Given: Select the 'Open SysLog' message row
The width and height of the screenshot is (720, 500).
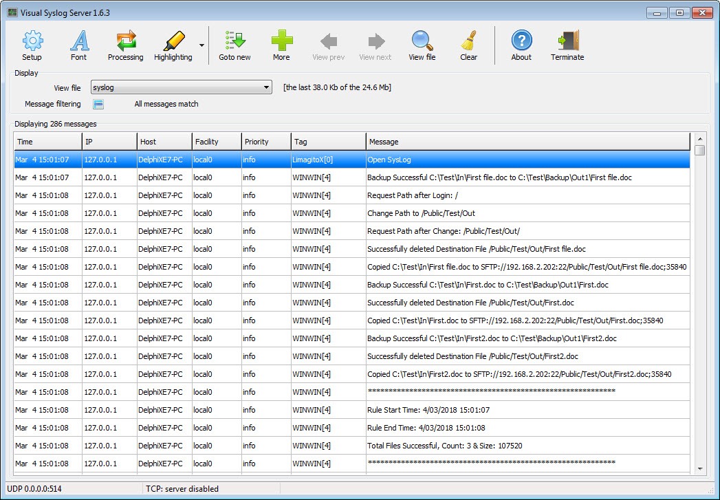Looking at the screenshot, I should (x=352, y=160).
